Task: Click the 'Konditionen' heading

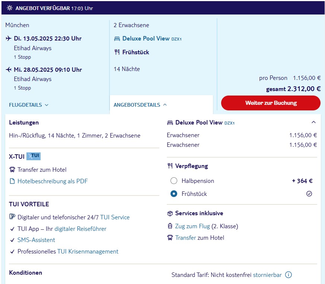Action: 25,273
